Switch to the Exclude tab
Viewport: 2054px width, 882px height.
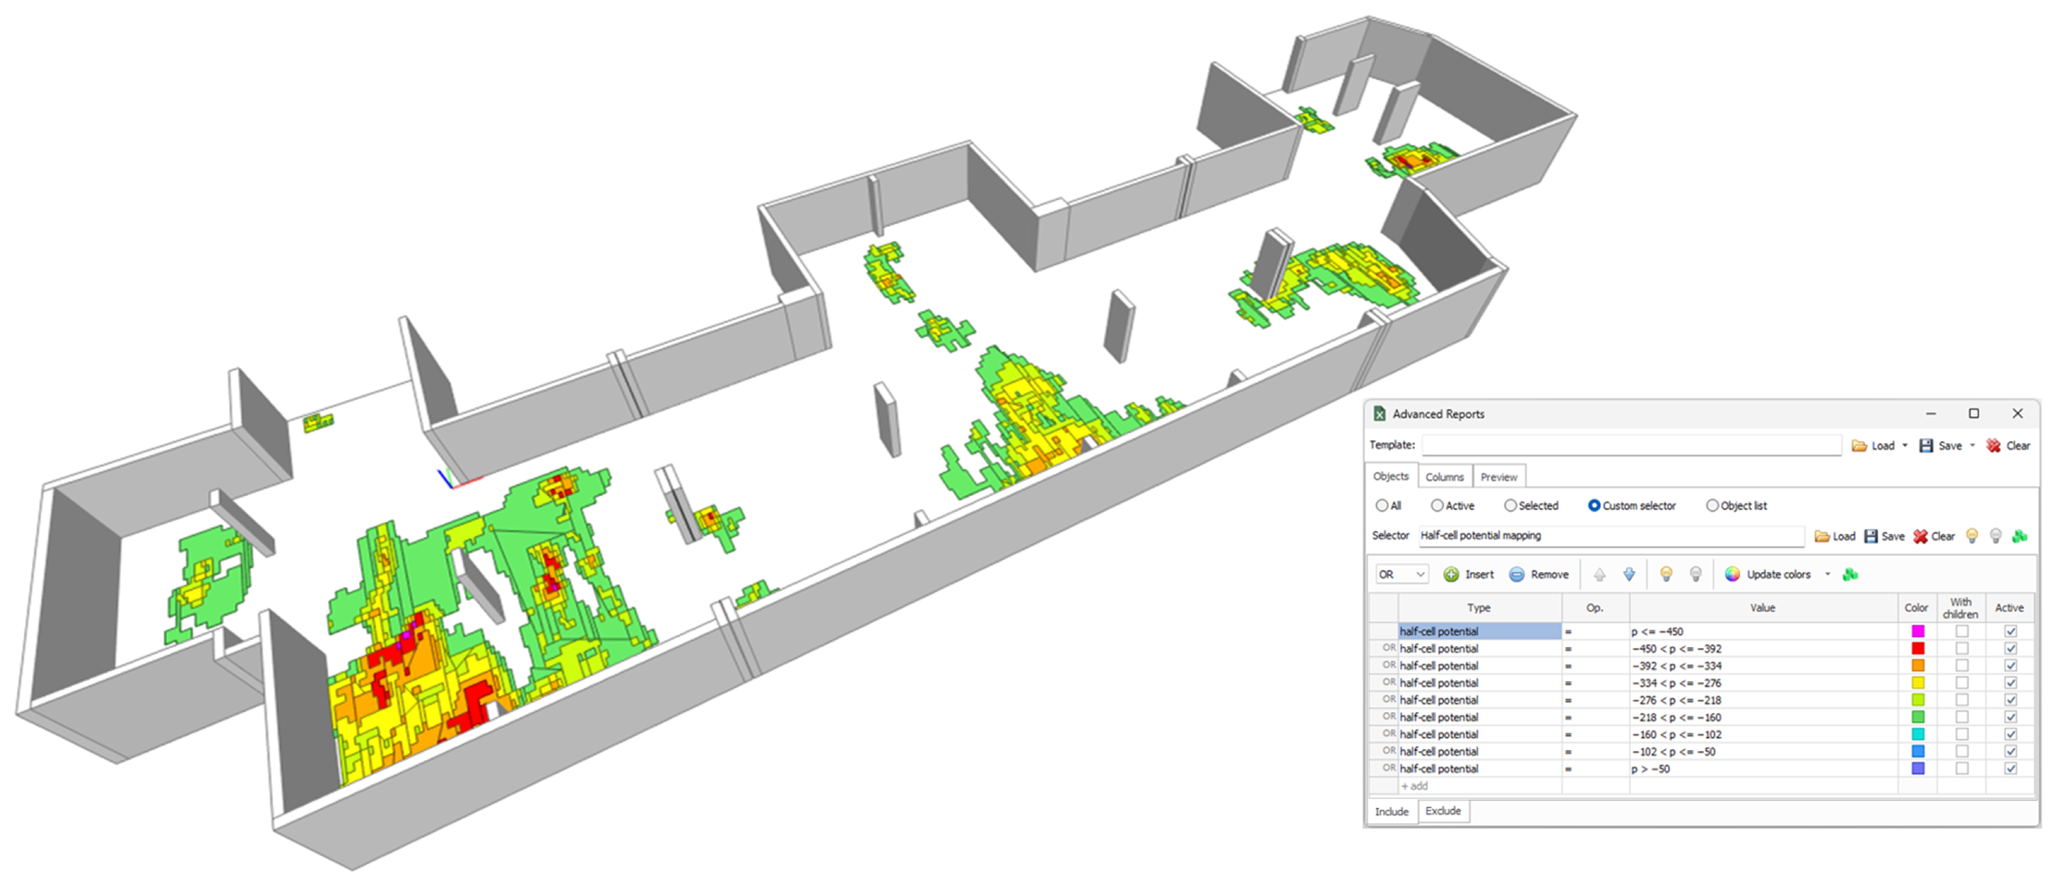[1443, 811]
